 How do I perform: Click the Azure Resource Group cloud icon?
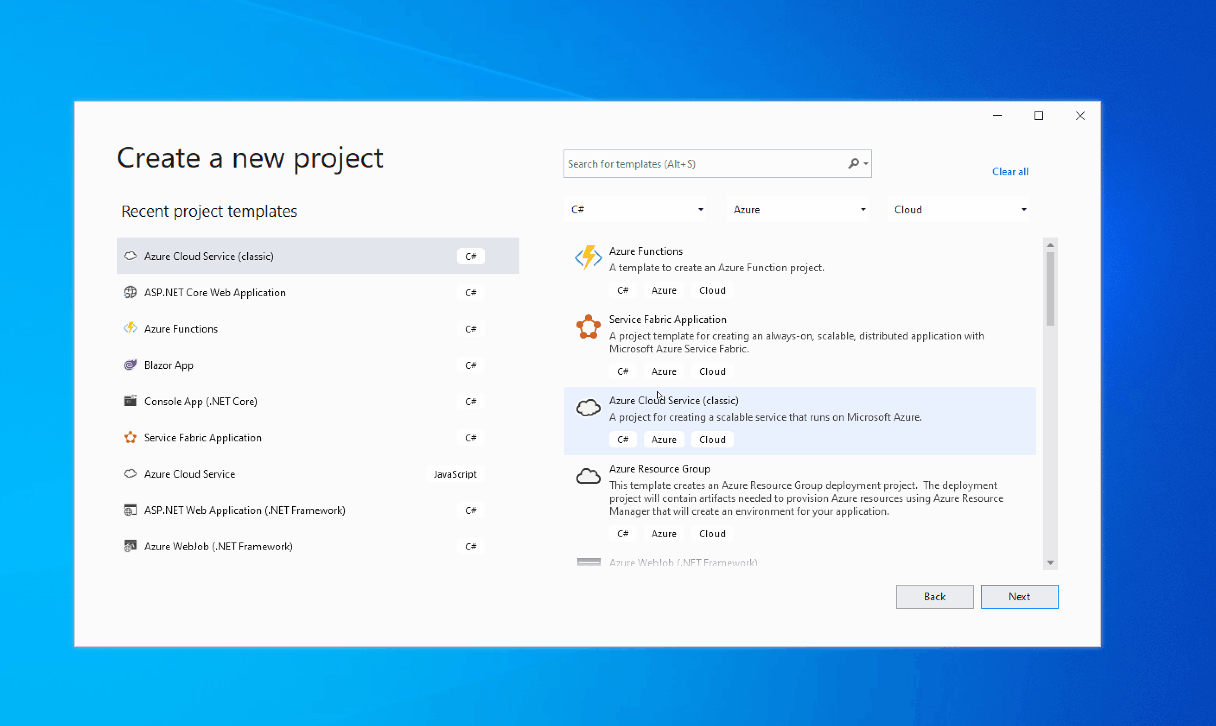tap(588, 476)
